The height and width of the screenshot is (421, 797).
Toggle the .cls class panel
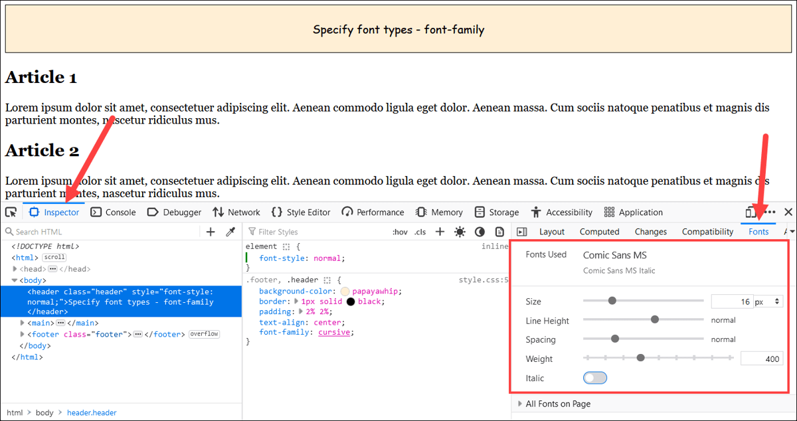click(419, 232)
